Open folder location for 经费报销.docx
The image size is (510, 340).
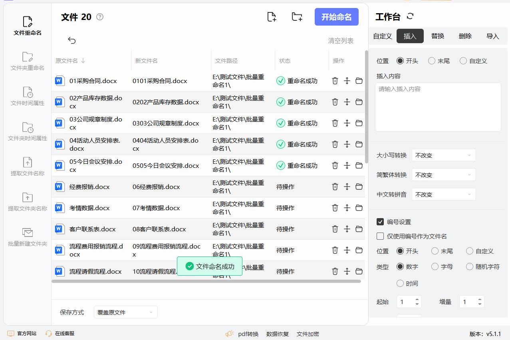(359, 187)
